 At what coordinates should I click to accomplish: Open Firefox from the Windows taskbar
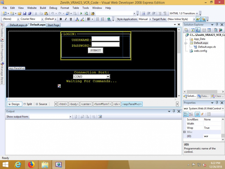(x=31, y=164)
